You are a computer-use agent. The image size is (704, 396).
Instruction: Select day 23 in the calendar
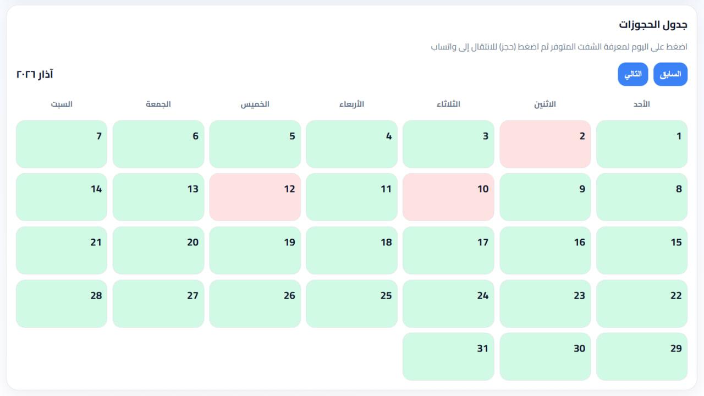[545, 304]
